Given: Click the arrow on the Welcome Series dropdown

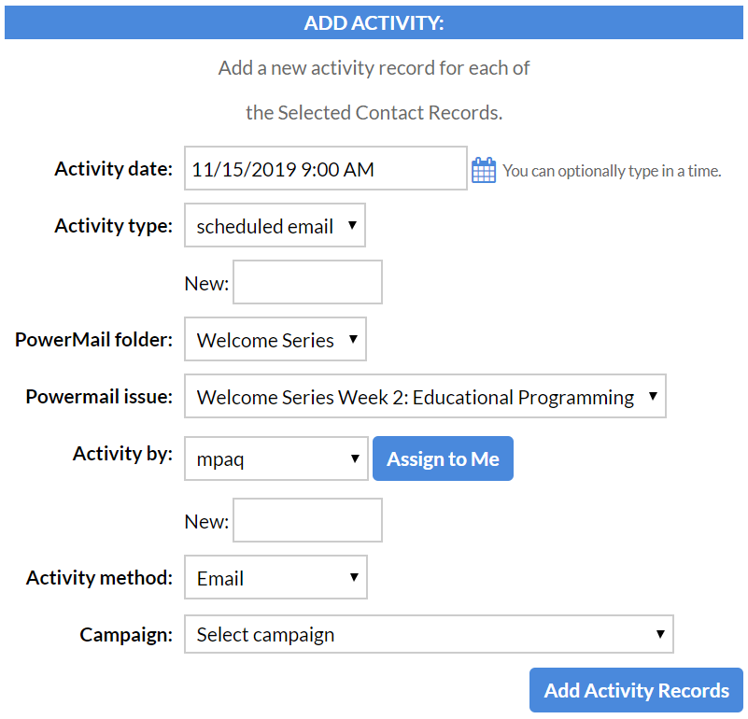Looking at the screenshot, I should [353, 339].
